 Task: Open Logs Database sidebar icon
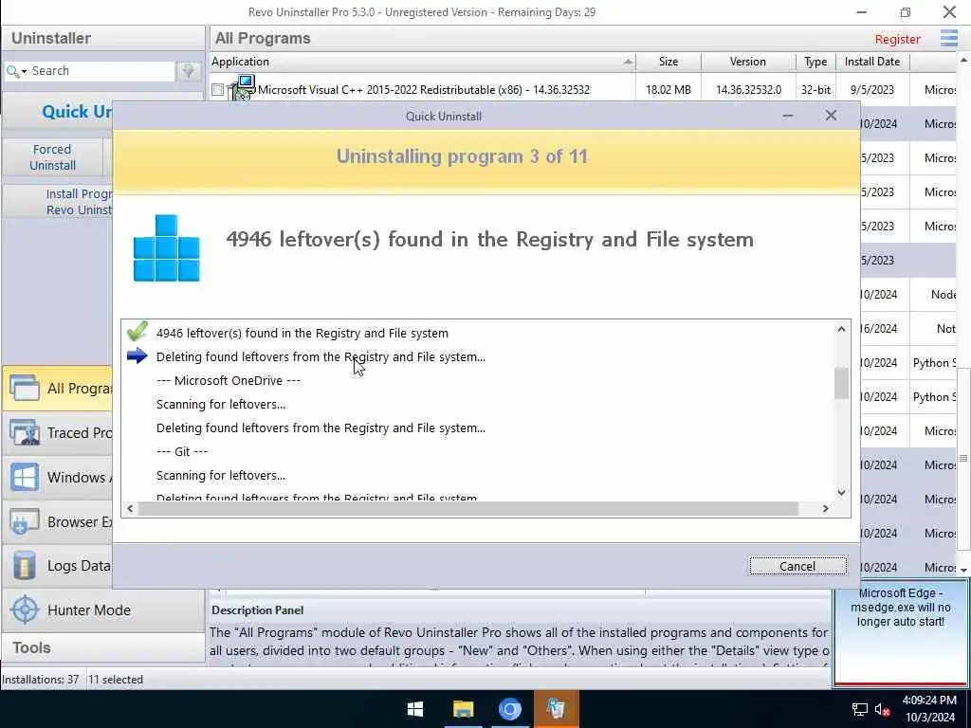(24, 566)
